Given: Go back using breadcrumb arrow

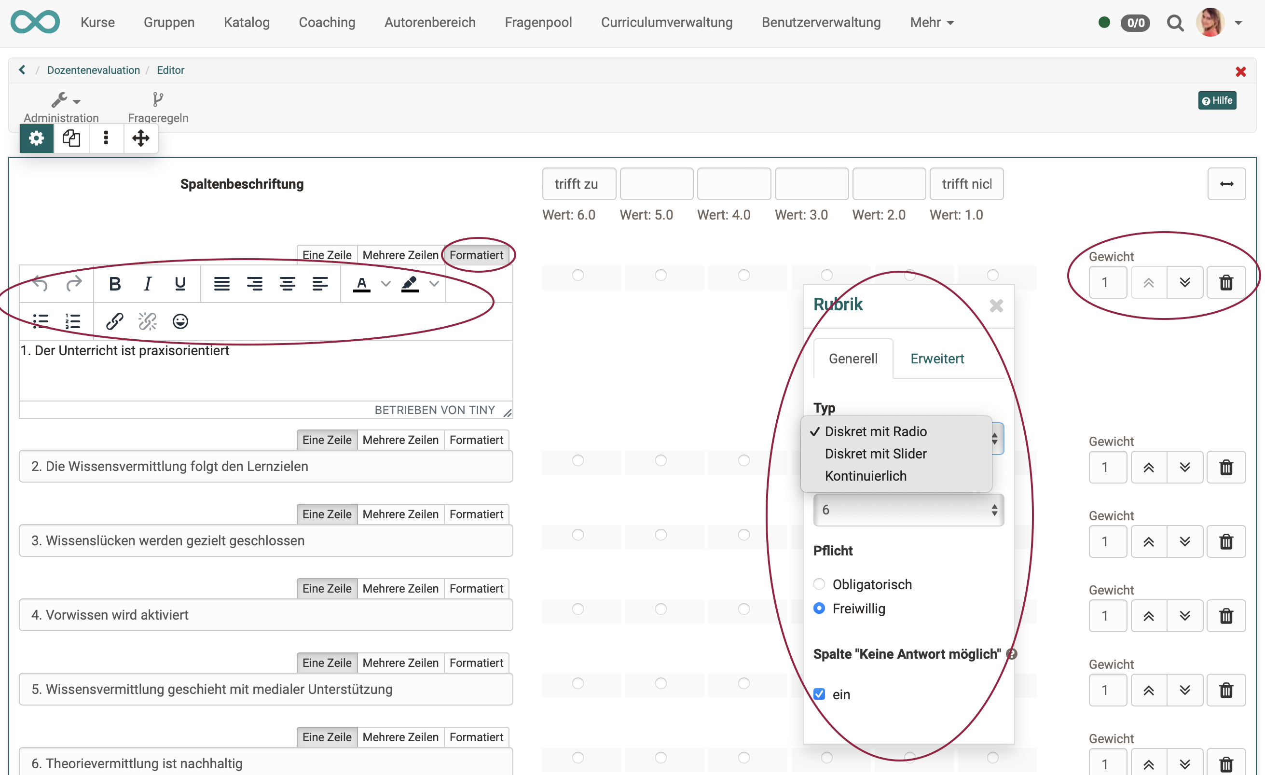Looking at the screenshot, I should tap(22, 69).
